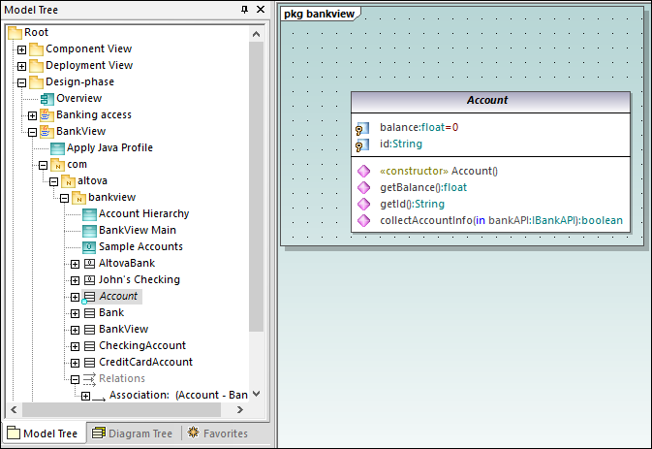Collapse the Relations node
This screenshot has width=652, height=449.
pyautogui.click(x=76, y=379)
